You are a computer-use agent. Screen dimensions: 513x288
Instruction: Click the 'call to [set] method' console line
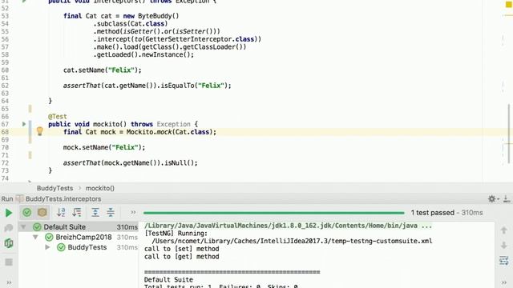click(182, 249)
